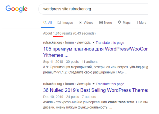Select the Maps pin tab

coord(120,23)
